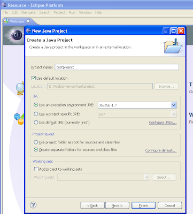Open the Edit menu
This screenshot has height=214, width=193.
click(14, 12)
